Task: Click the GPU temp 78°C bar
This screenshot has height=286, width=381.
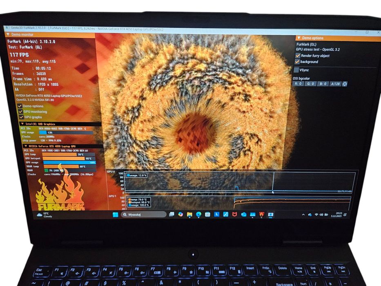Action: click(x=69, y=154)
